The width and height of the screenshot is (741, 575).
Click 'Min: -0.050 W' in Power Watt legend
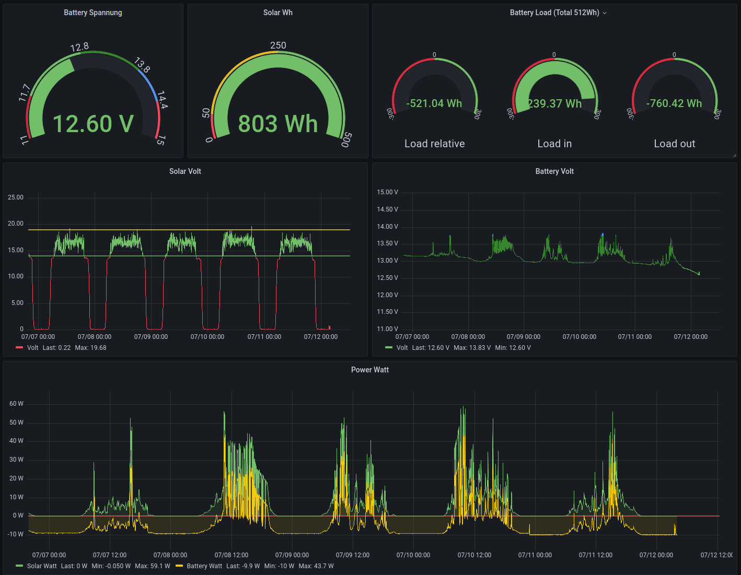point(111,566)
